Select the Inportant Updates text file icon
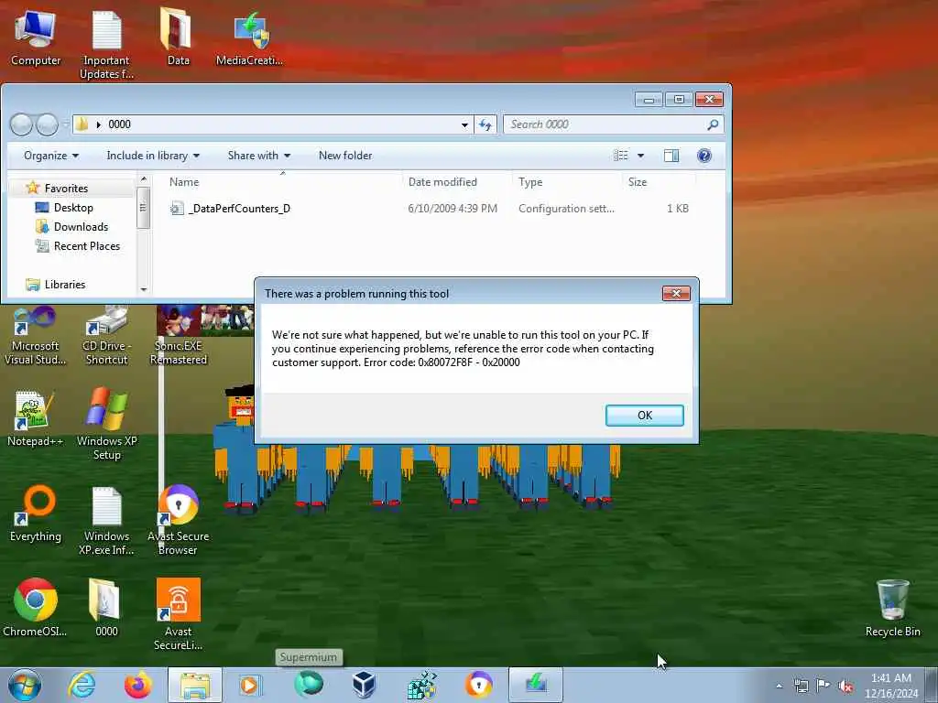 pyautogui.click(x=106, y=45)
